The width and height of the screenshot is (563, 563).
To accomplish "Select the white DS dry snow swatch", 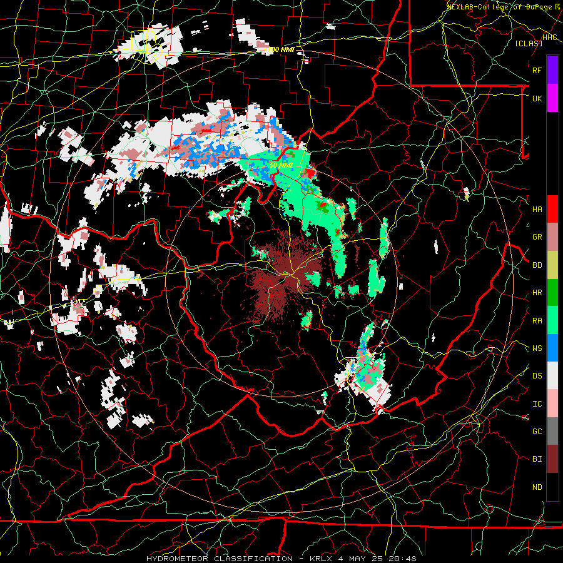I will [x=552, y=375].
